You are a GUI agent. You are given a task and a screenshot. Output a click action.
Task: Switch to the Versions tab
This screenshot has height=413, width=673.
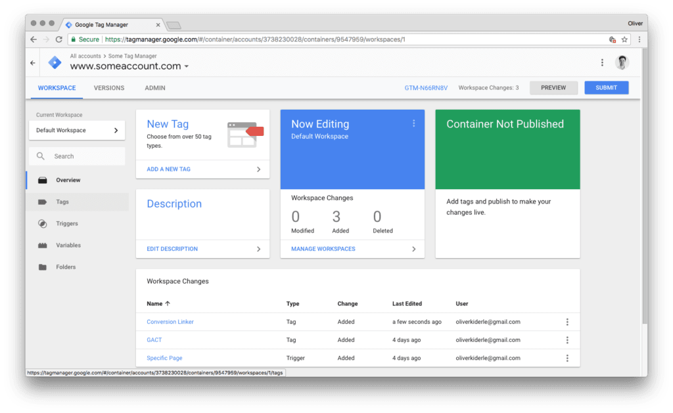point(109,88)
